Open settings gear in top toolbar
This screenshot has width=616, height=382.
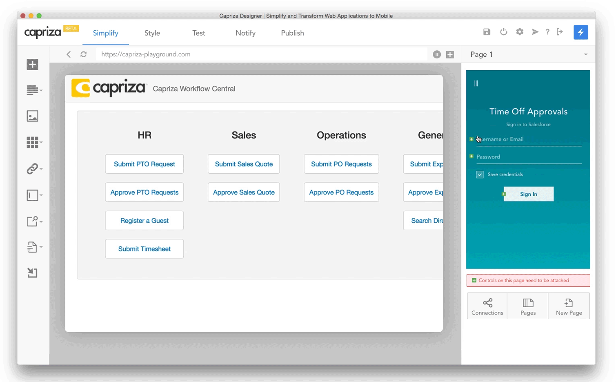(x=519, y=32)
